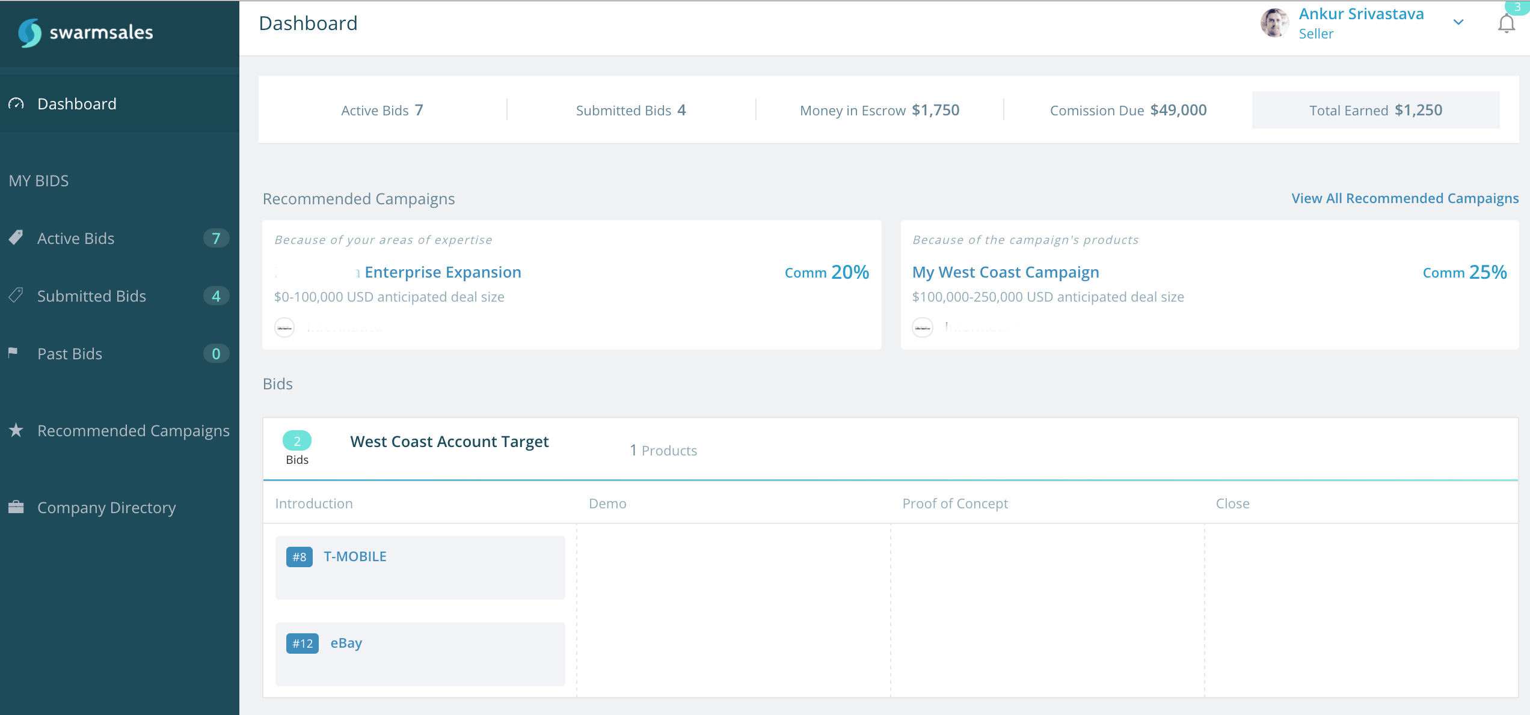Expand the user menu chevron
Screen dimensions: 1530x715
[x=1458, y=23]
